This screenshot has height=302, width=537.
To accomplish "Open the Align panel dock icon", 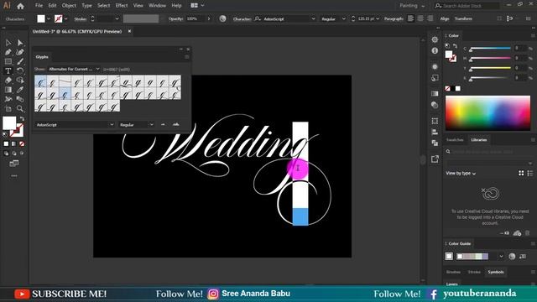I will pyautogui.click(x=435, y=132).
